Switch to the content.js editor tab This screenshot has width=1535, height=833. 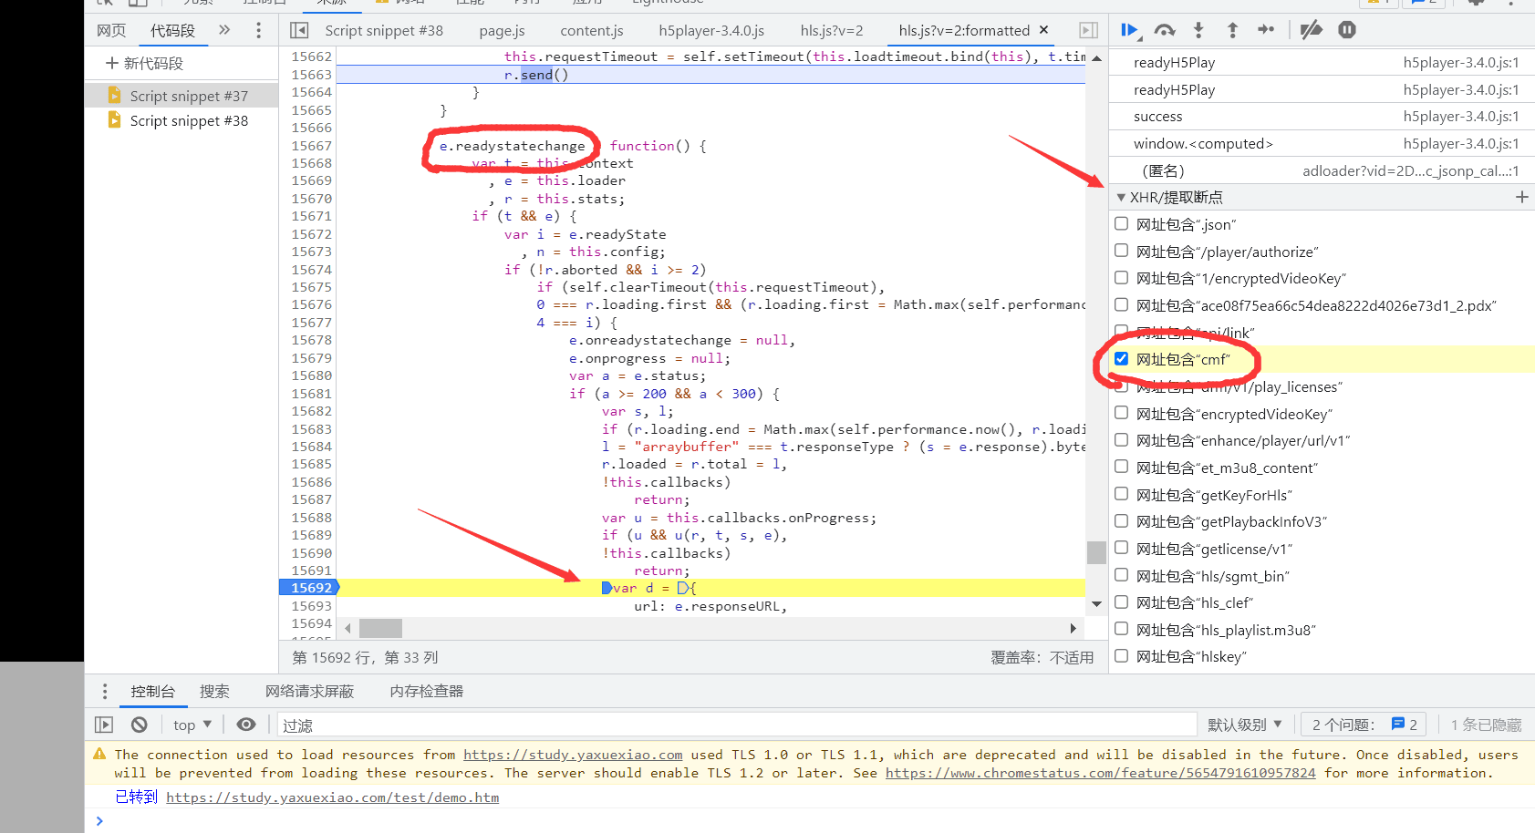tap(592, 30)
